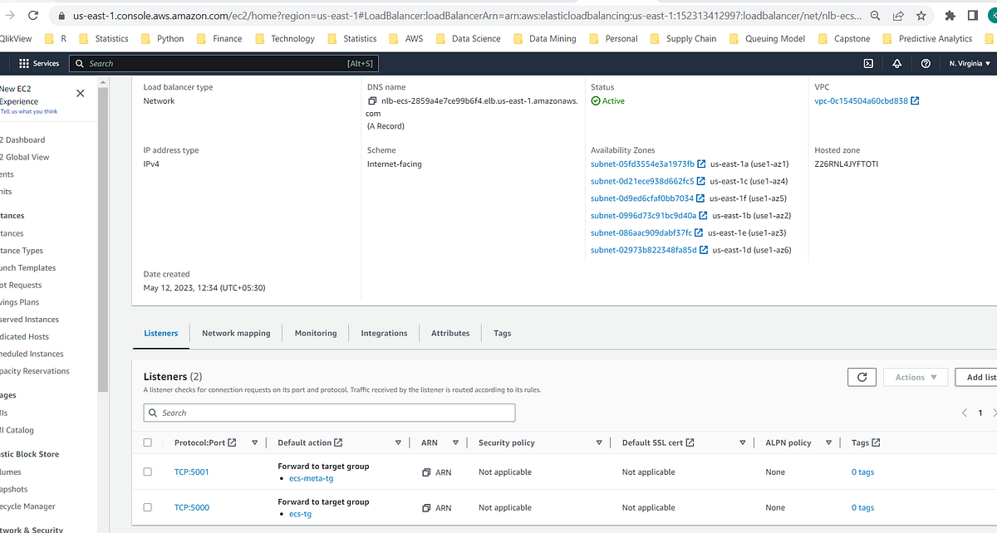The width and height of the screenshot is (997, 533).
Task: Refresh the Listeners list
Action: 862,376
